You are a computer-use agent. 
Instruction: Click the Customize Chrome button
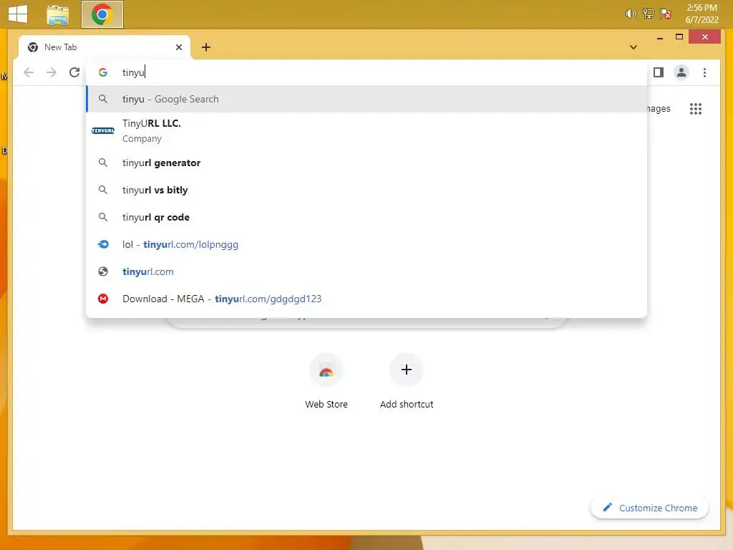tap(650, 508)
